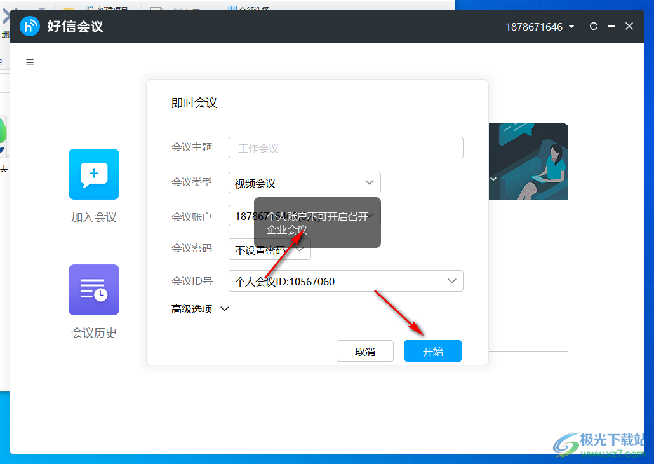Click the 会议账户 label
Image resolution: width=654 pixels, height=464 pixels.
coord(192,217)
